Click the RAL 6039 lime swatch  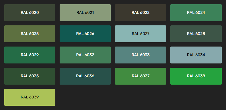pyautogui.click(x=30, y=97)
